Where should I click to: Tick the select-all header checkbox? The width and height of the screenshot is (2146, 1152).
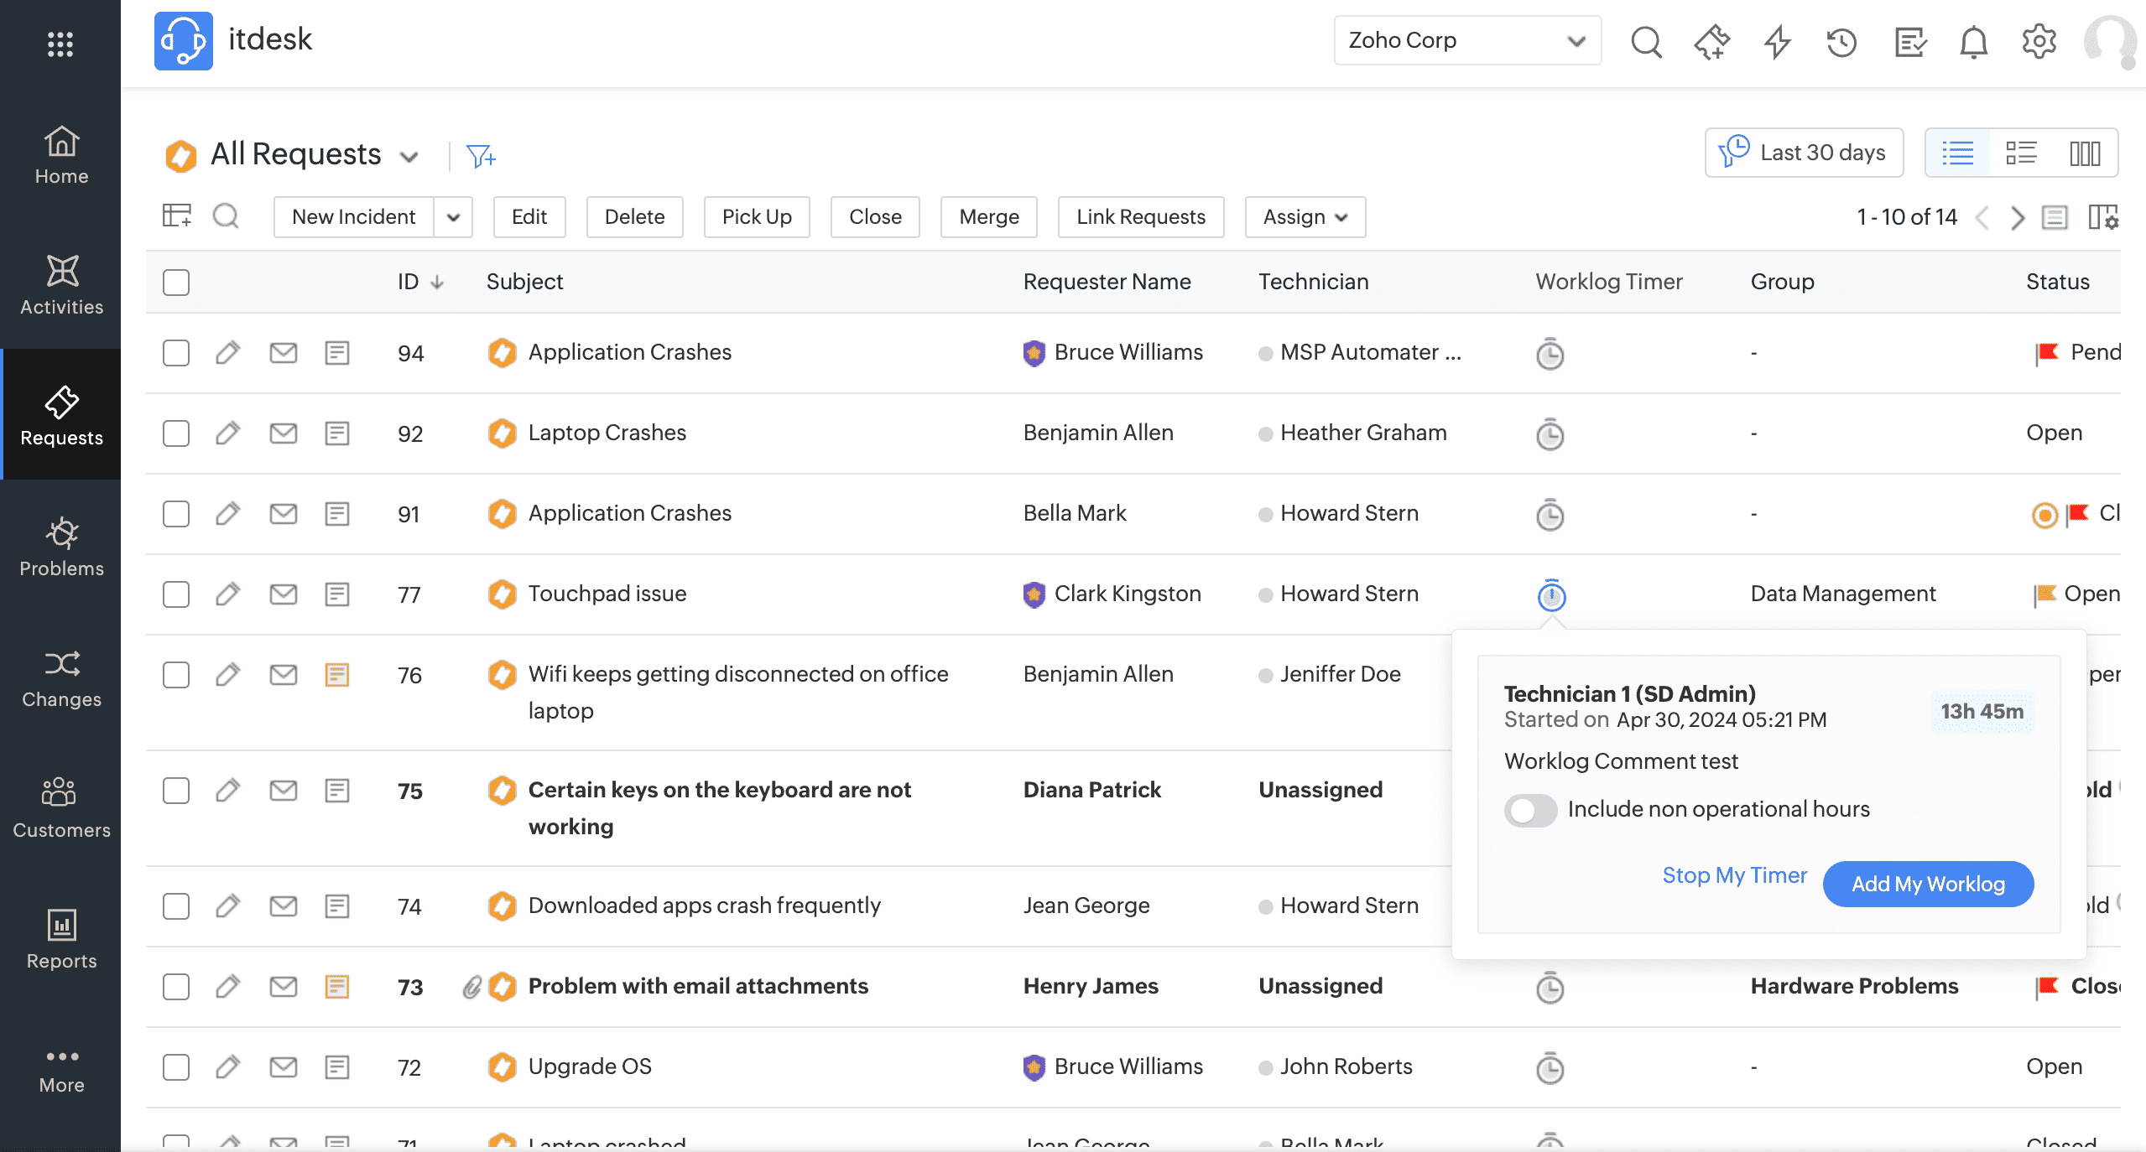176,283
